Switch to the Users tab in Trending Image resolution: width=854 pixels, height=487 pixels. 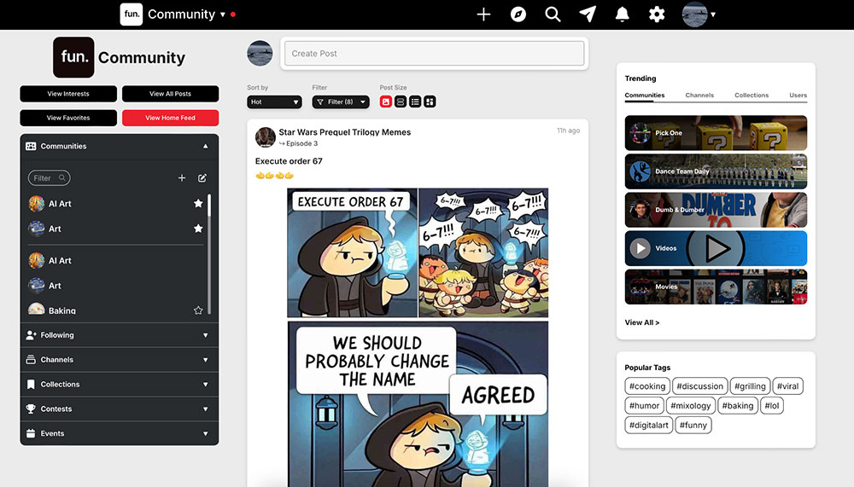pos(798,96)
